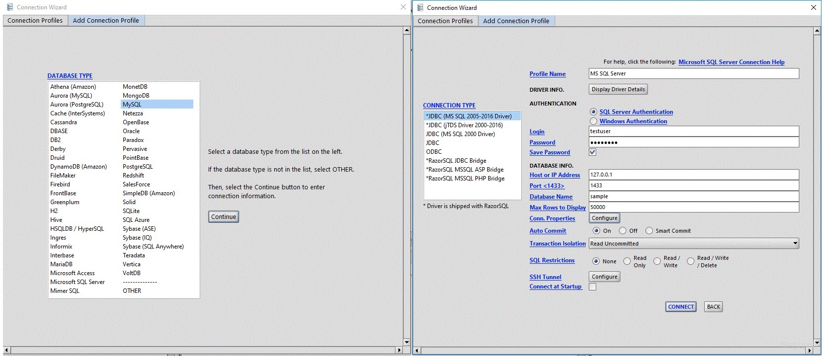The width and height of the screenshot is (823, 356).
Task: Choose Smart Commit radio option
Action: coord(649,231)
